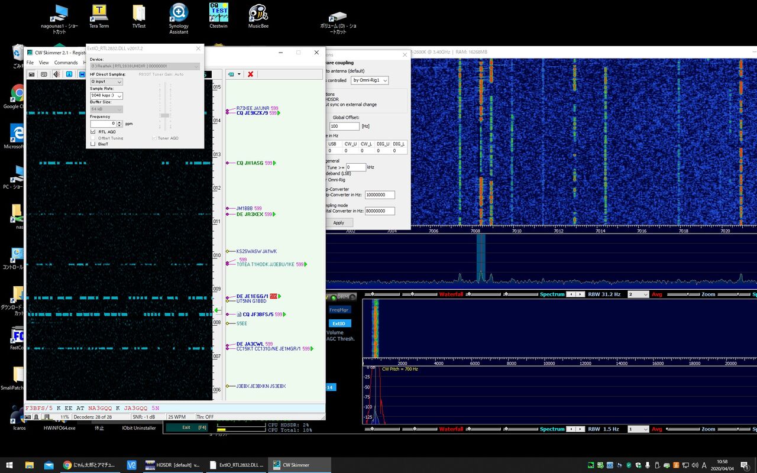The image size is (757, 473).
Task: Enable BiasT checkbox
Action: 93,144
